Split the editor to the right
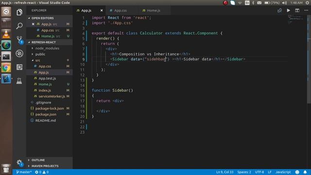The width and height of the screenshot is (311, 175). [x=297, y=10]
